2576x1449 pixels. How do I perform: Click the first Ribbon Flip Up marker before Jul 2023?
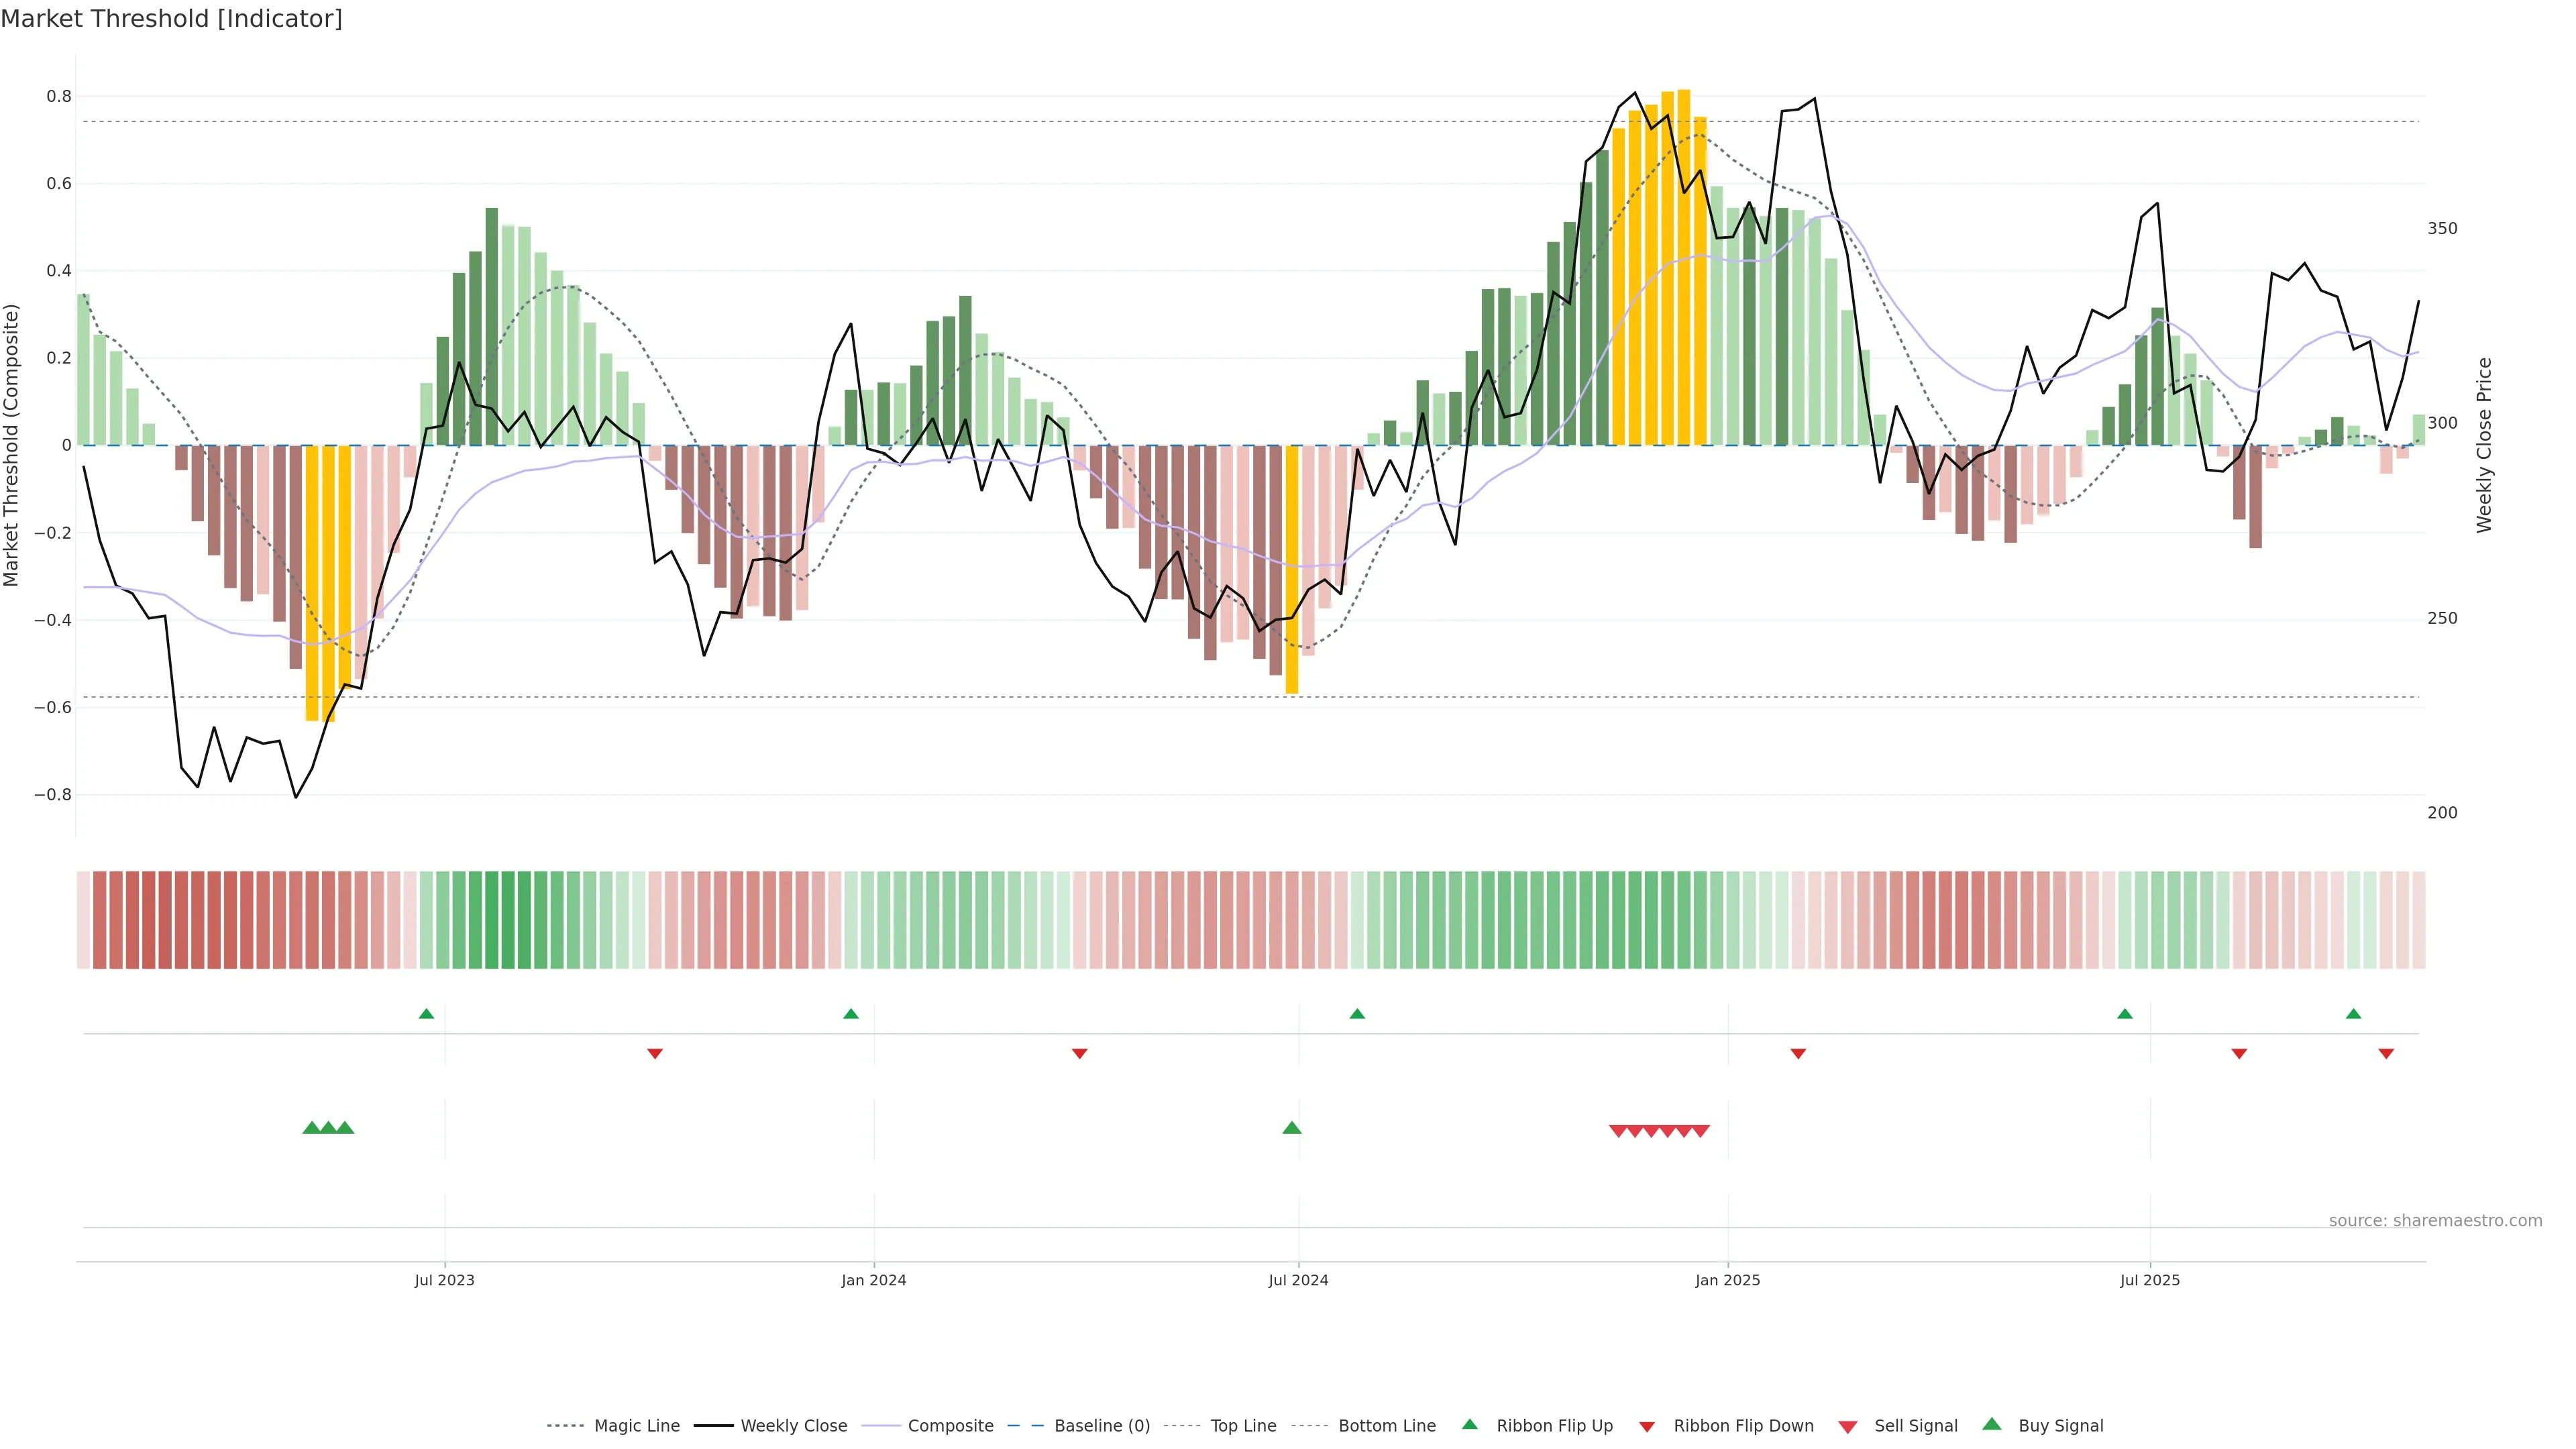click(x=426, y=1014)
